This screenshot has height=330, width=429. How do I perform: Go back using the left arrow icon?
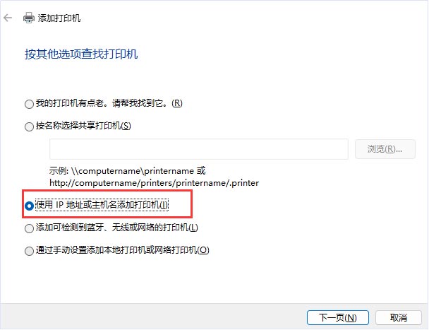(8, 18)
